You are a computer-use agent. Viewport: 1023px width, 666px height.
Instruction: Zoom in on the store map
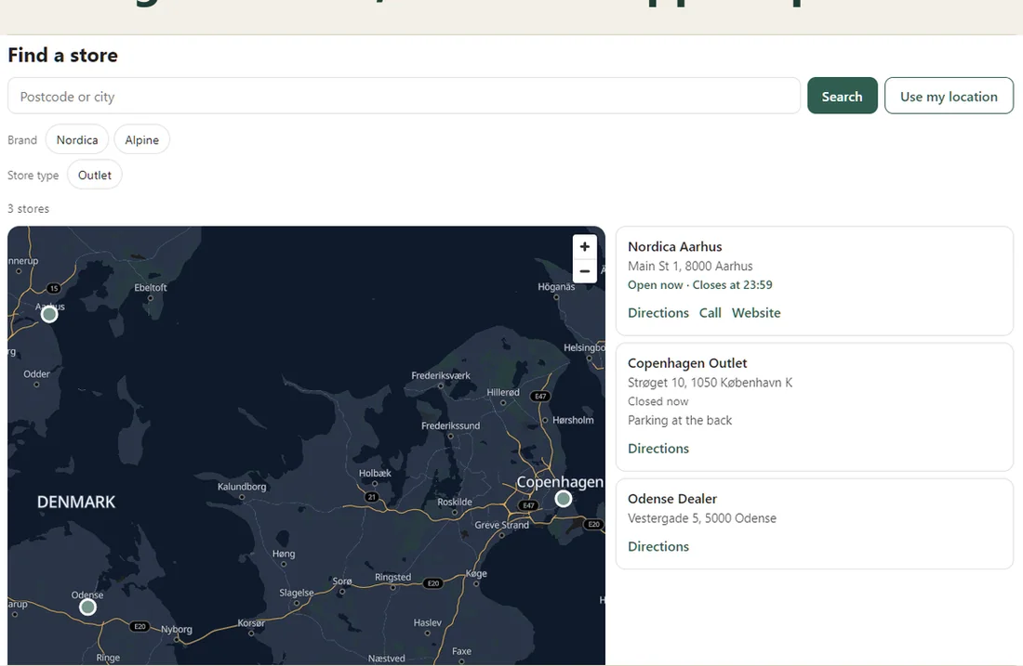click(x=585, y=246)
